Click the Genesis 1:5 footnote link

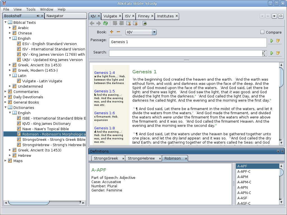[104, 91]
